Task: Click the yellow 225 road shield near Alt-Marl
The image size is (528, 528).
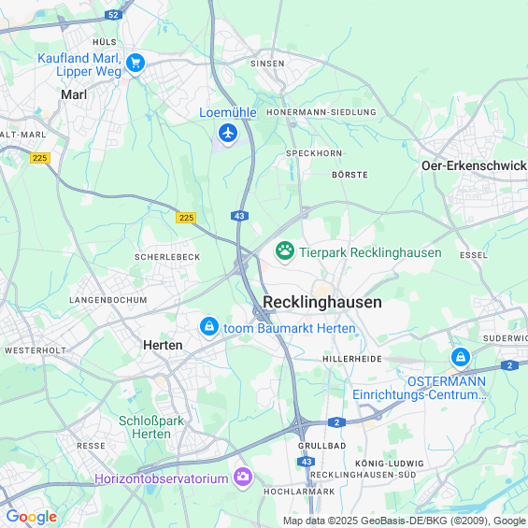Action: tap(40, 158)
